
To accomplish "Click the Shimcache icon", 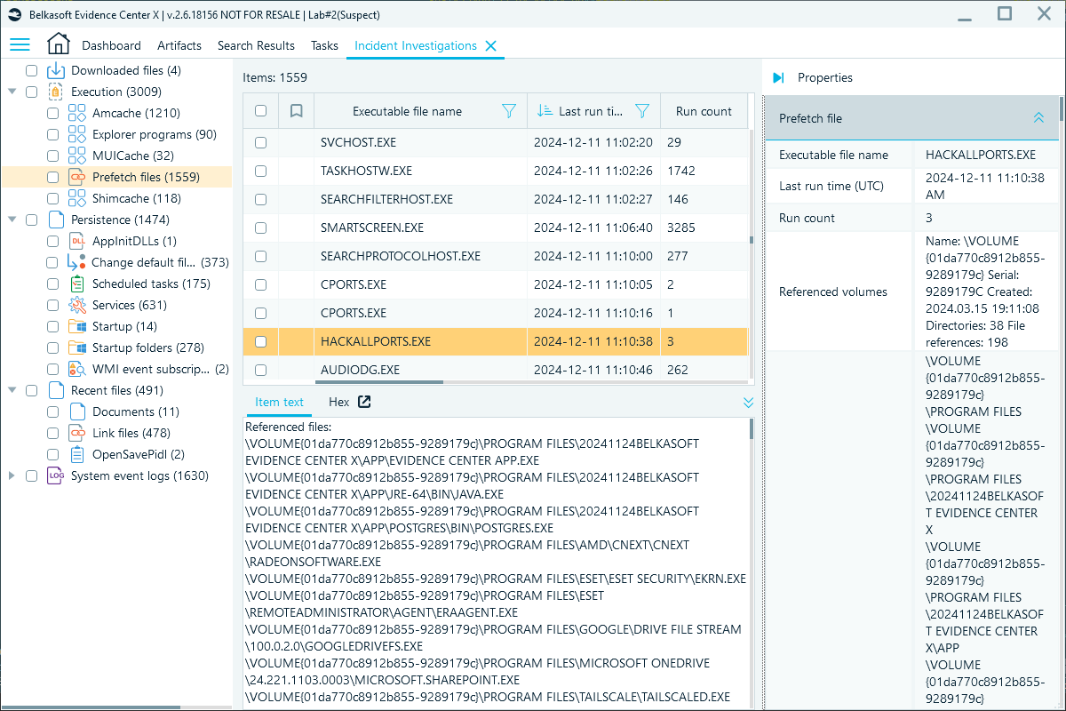I will tap(77, 198).
